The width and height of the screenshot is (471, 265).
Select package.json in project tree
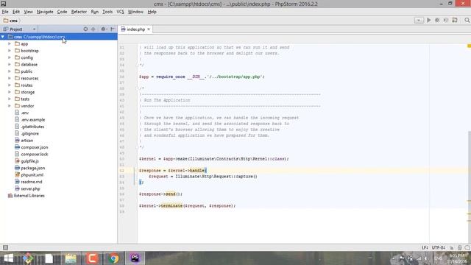click(x=32, y=168)
